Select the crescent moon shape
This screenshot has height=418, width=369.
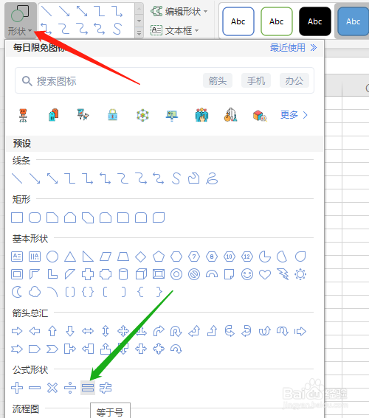click(17, 292)
